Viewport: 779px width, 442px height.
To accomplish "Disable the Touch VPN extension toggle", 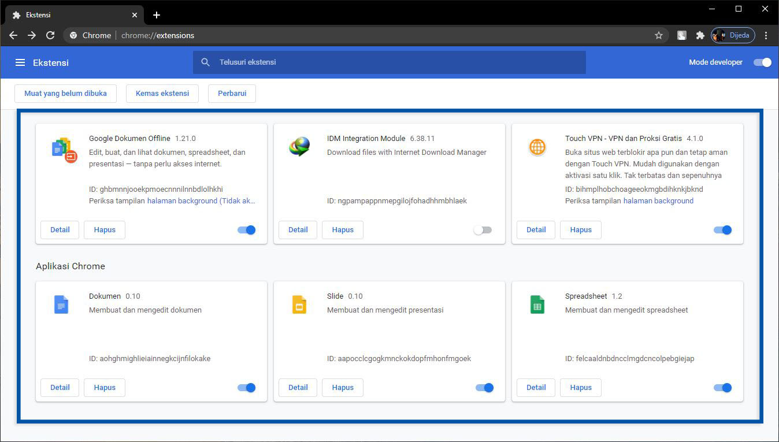I will click(x=722, y=230).
